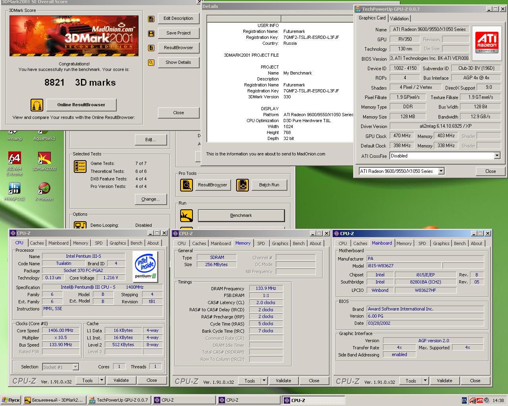Click the Пуск Start button
This screenshot has width=508, height=406.
coord(11,400)
